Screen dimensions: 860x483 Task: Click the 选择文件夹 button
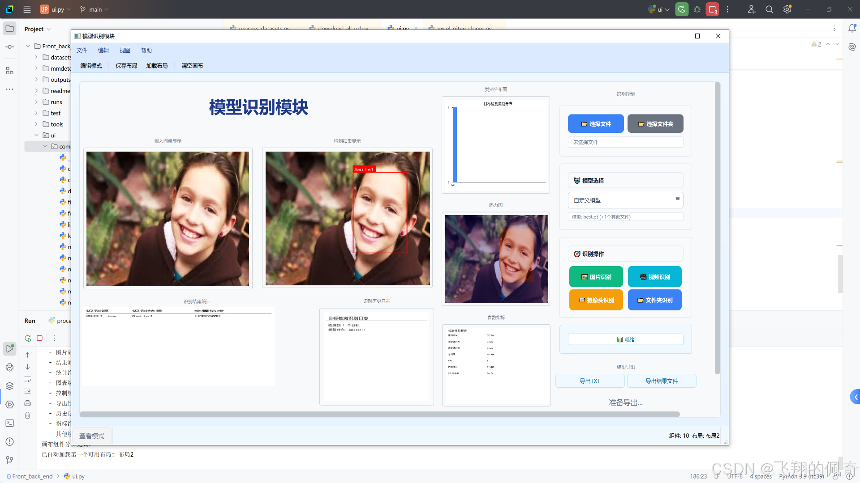point(655,124)
